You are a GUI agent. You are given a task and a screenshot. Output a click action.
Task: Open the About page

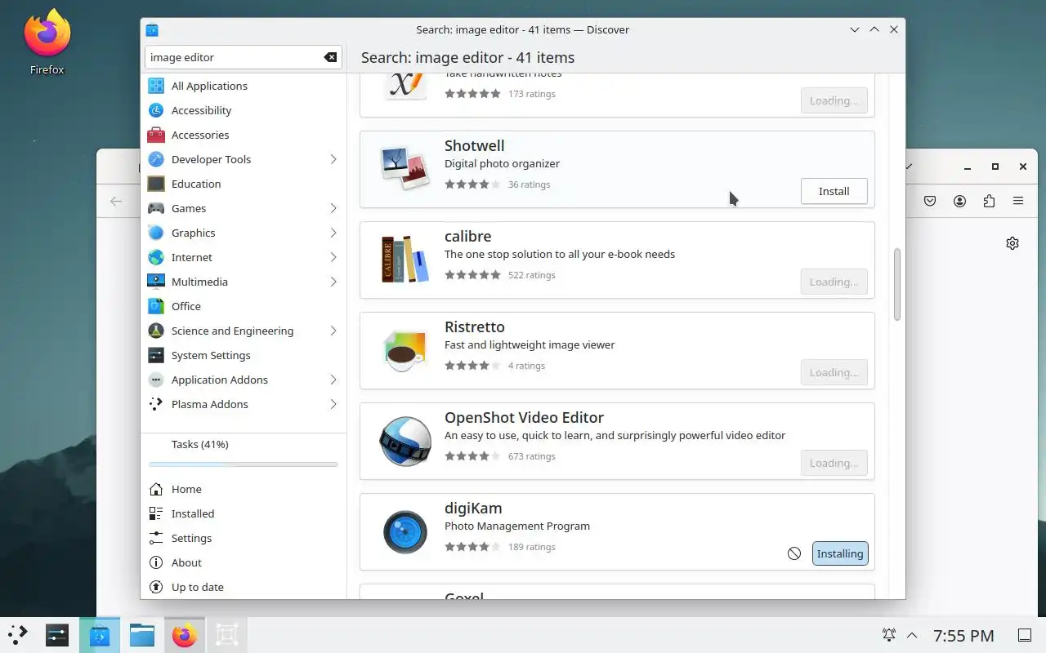(x=244, y=562)
